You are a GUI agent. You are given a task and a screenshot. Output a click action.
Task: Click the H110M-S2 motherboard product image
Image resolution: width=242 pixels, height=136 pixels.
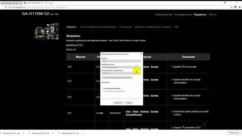point(47,31)
